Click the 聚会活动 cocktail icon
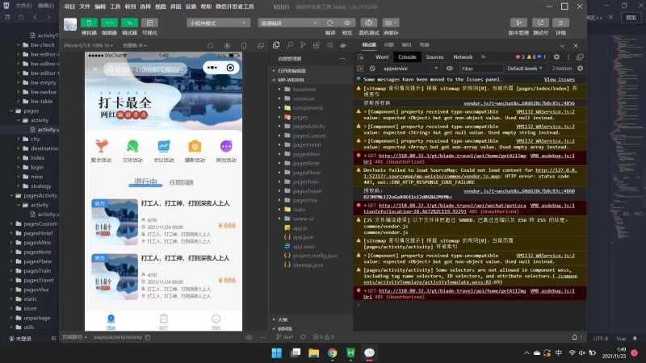 [101, 146]
